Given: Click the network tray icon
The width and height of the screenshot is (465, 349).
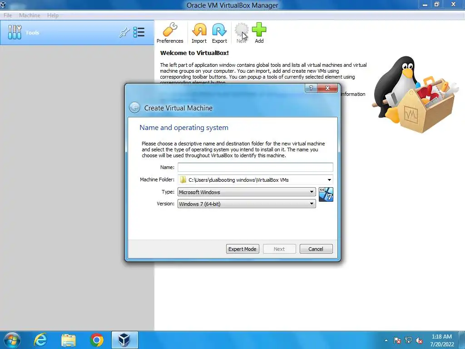Looking at the screenshot, I should (408, 340).
